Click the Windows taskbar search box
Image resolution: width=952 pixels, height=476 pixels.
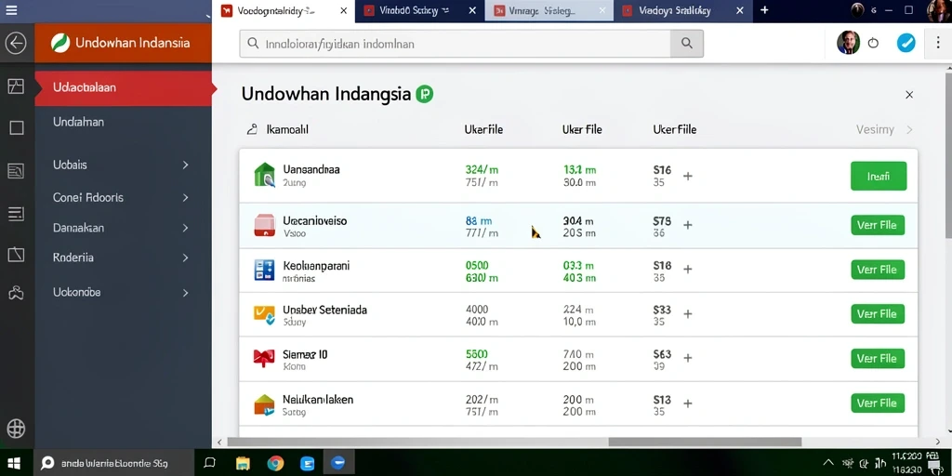[113, 463]
